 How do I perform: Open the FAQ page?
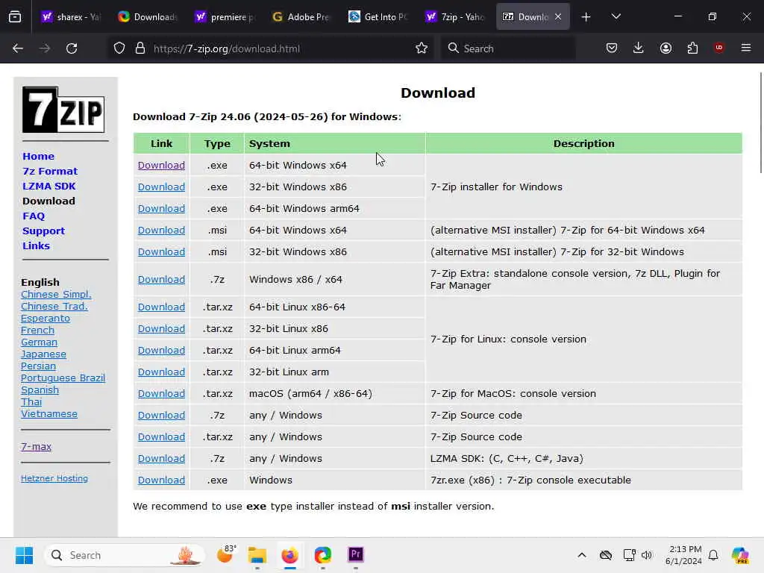(34, 216)
